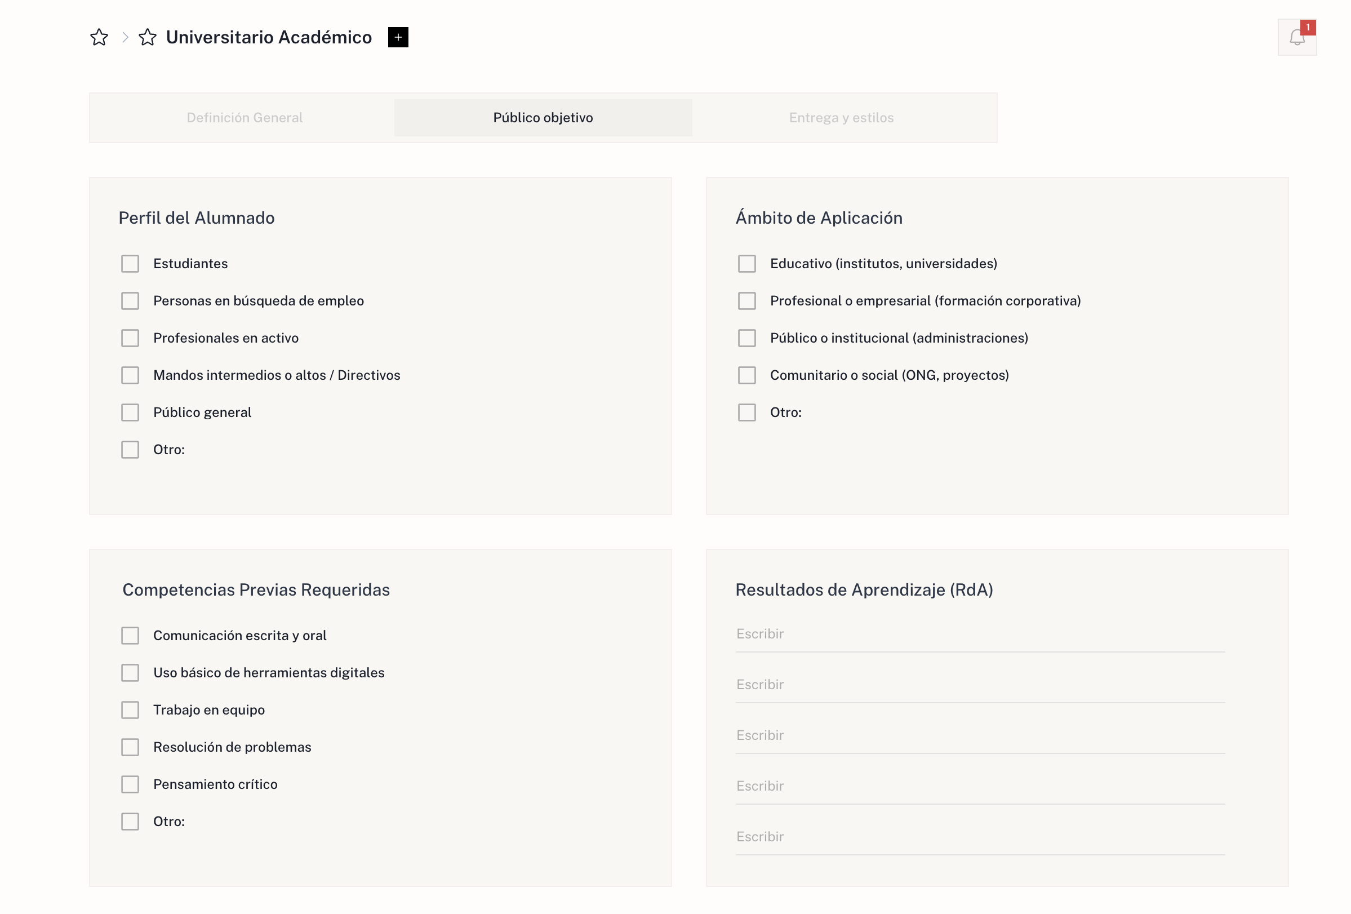Enable the Trabajo en equipo checkbox

click(130, 709)
